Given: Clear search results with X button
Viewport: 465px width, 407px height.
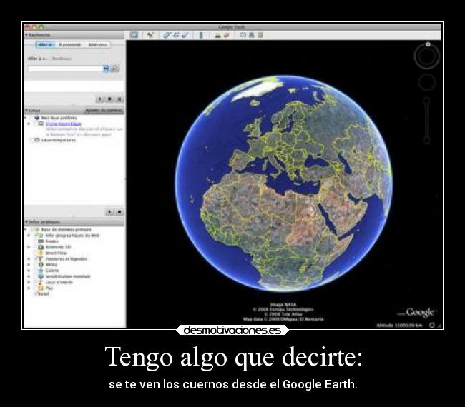Looking at the screenshot, I should click(119, 99).
